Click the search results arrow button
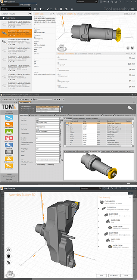This screenshot has width=137, height=280. point(29,13)
